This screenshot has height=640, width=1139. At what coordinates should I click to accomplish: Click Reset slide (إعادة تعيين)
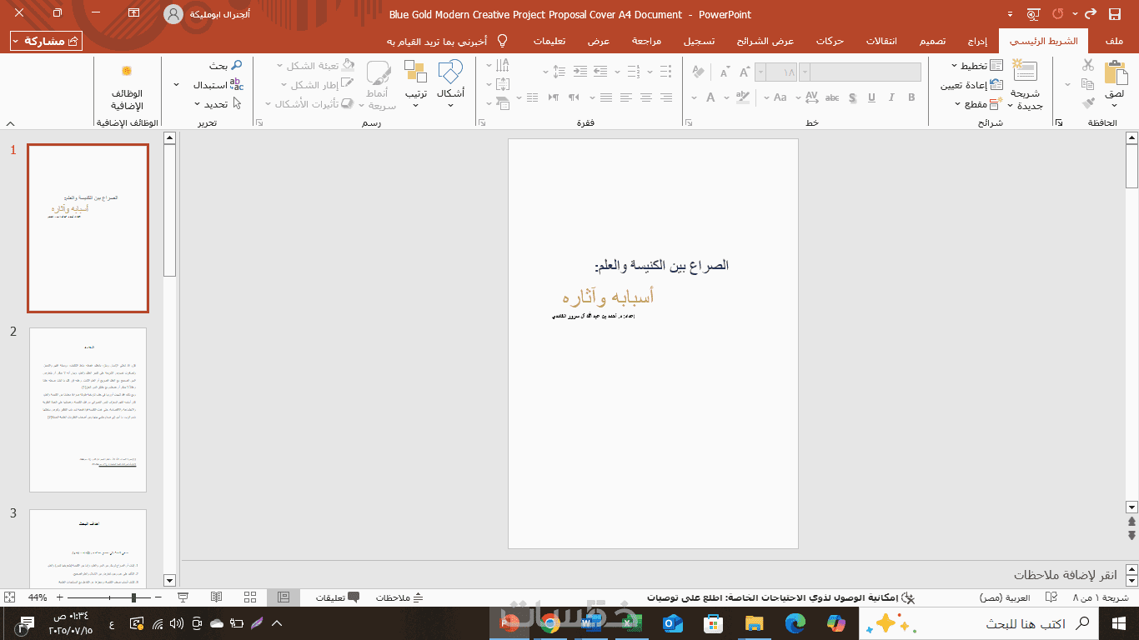(x=972, y=85)
